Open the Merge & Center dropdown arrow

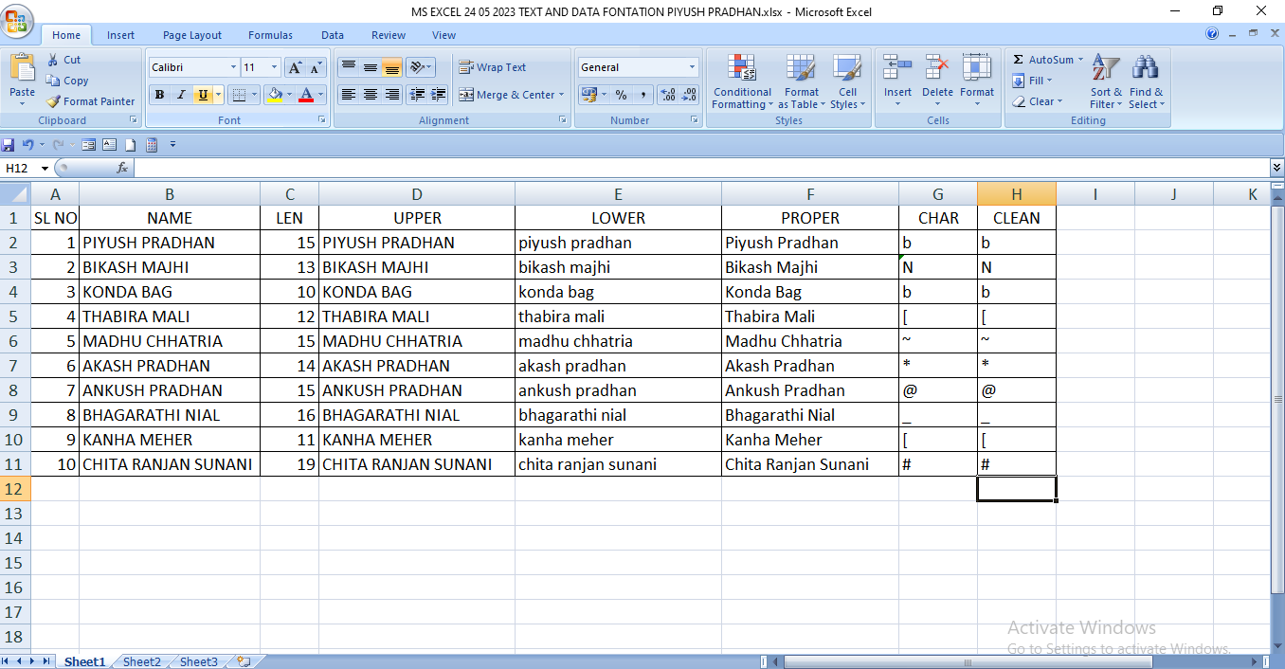(561, 95)
